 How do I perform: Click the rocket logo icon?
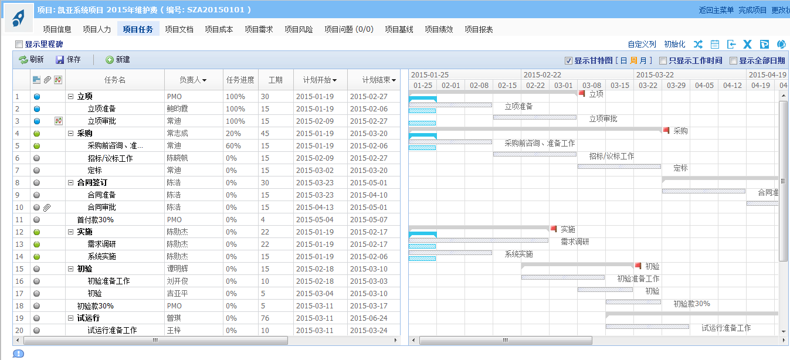click(x=19, y=17)
